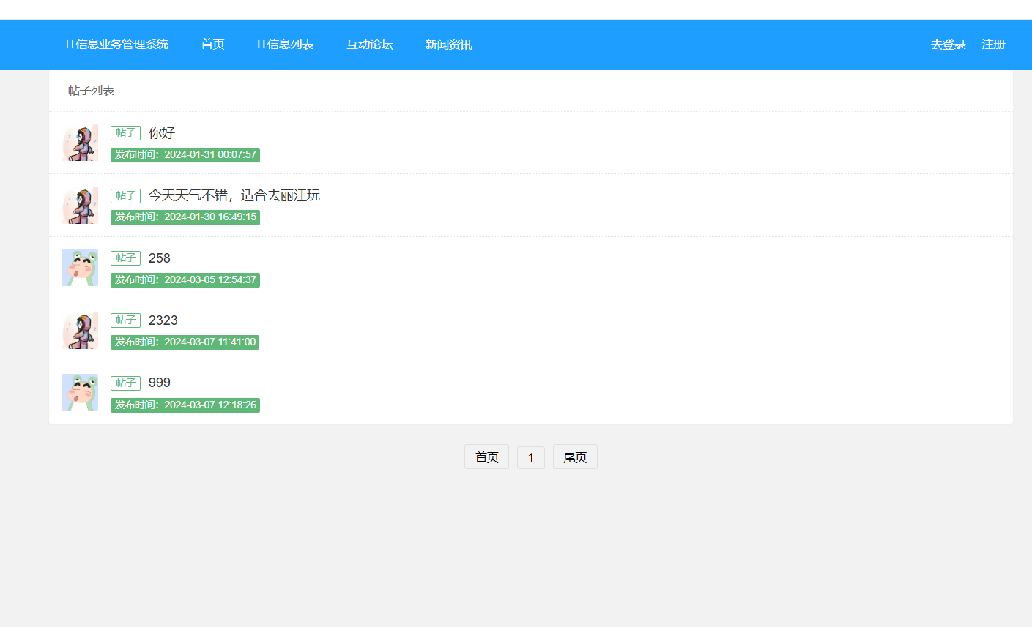Click the frog avatar beside post "258"
Viewport: 1032px width, 627px height.
pos(80,268)
